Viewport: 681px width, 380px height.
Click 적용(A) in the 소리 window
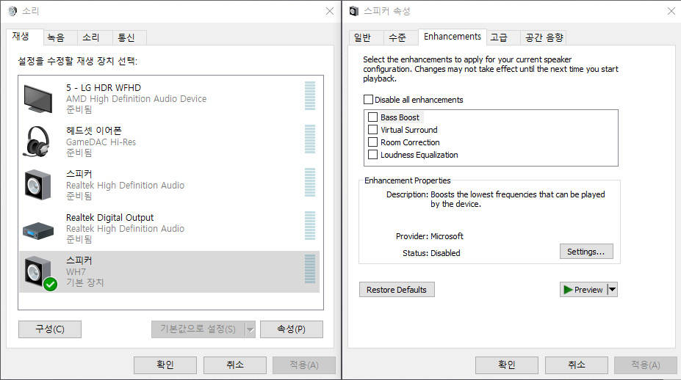(x=304, y=365)
